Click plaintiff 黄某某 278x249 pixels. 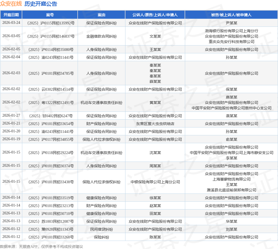tap(155, 103)
